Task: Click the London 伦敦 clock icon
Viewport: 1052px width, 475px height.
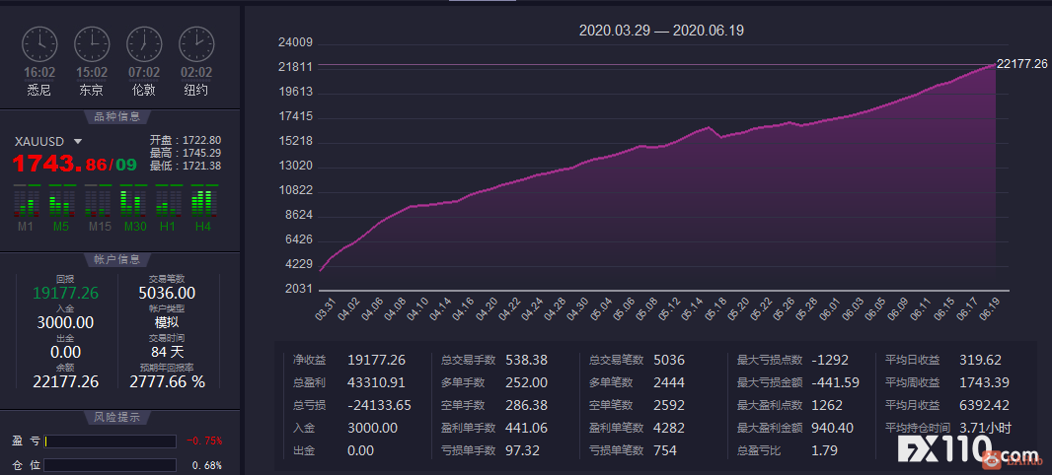Action: pos(144,44)
